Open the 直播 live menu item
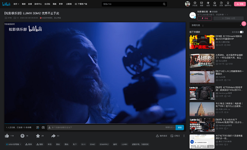This screenshot has width=247, height=150. click(x=30, y=4)
